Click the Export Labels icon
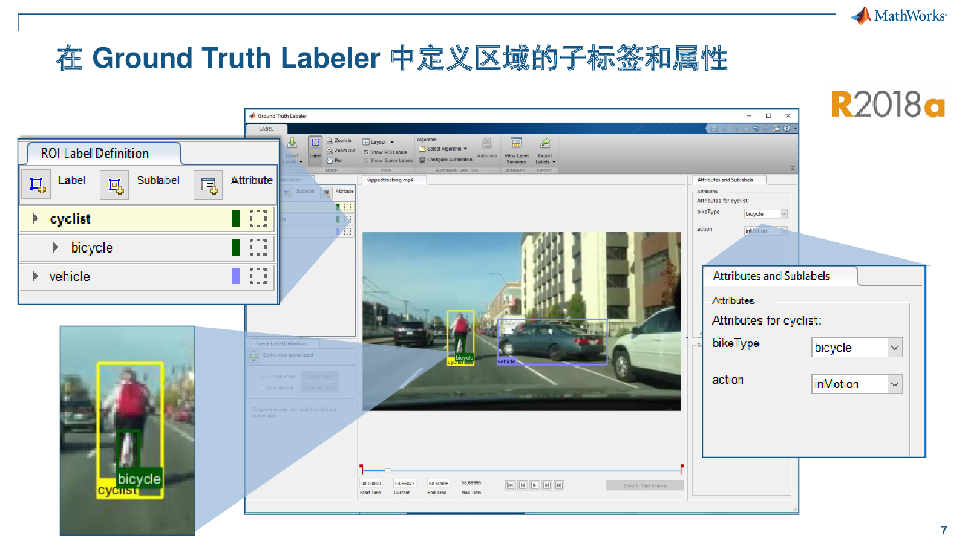The width and height of the screenshot is (968, 544). click(x=545, y=143)
